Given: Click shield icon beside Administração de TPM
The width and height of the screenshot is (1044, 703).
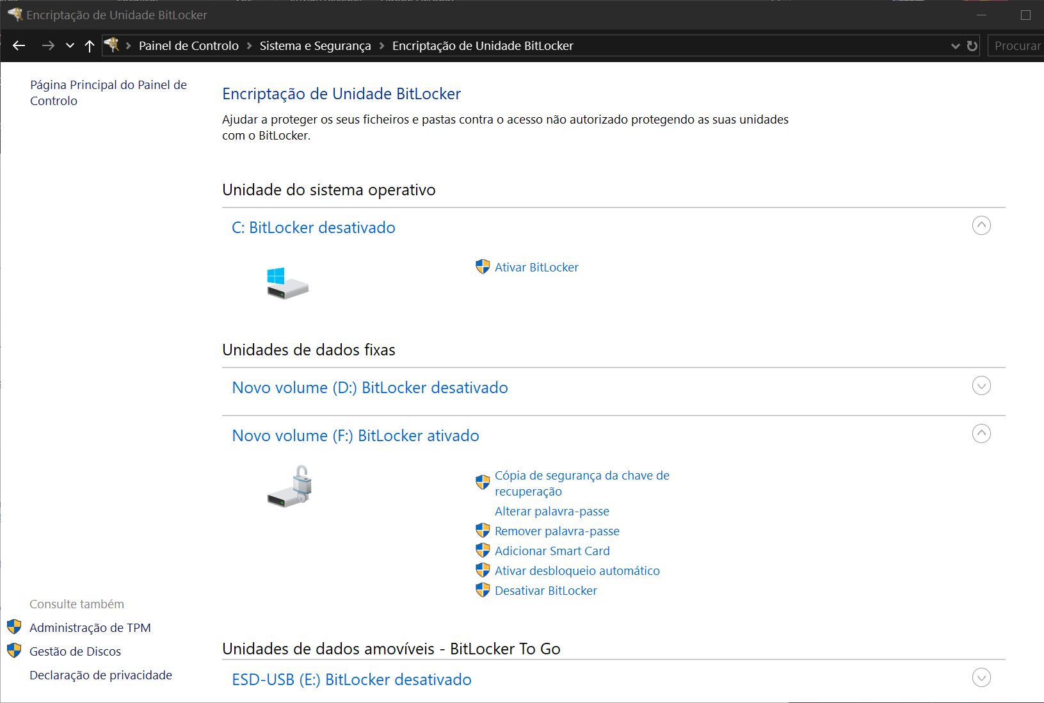Looking at the screenshot, I should pyautogui.click(x=14, y=627).
